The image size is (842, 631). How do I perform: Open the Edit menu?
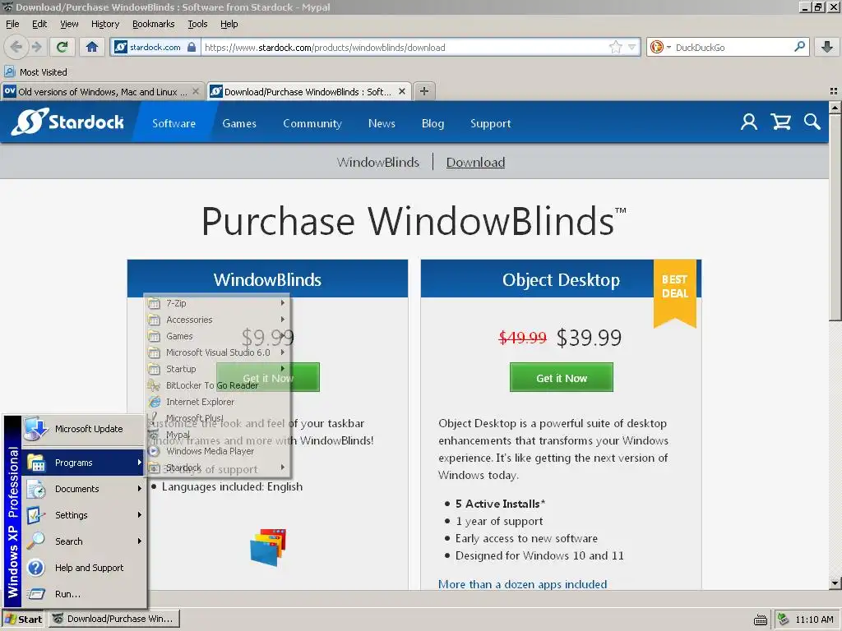(39, 24)
